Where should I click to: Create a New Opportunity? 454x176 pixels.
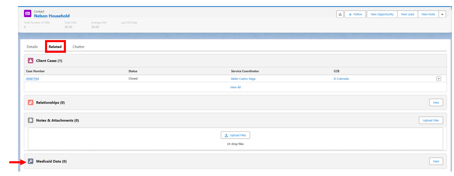(x=382, y=14)
